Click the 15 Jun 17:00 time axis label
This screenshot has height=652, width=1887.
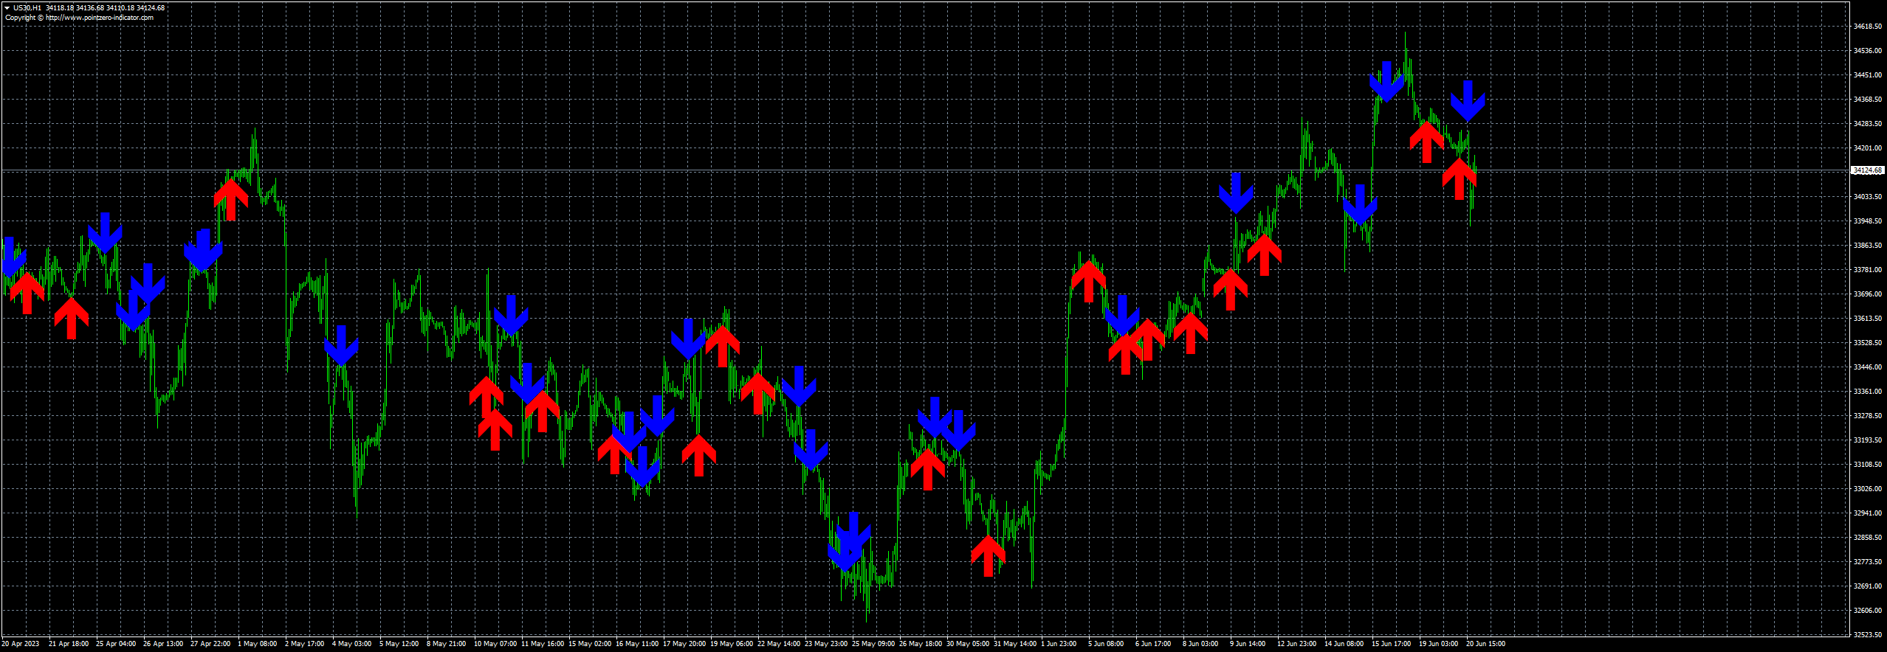[x=1392, y=644]
